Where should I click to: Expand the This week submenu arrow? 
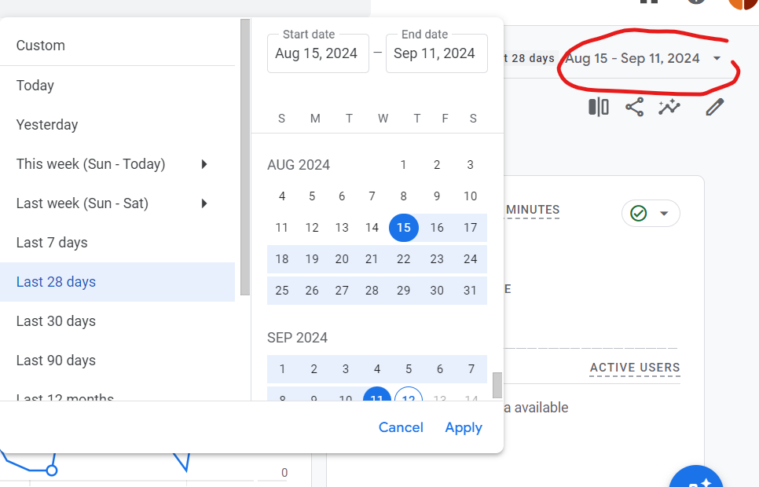[204, 164]
